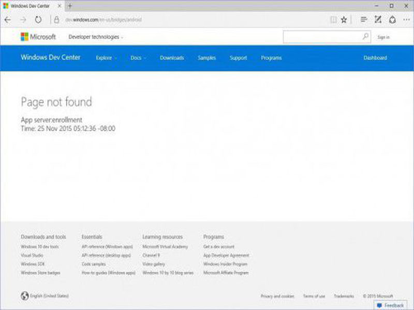Image resolution: width=414 pixels, height=310 pixels.
Task: Expand the Developer technologies dropdown
Action: pyautogui.click(x=96, y=37)
